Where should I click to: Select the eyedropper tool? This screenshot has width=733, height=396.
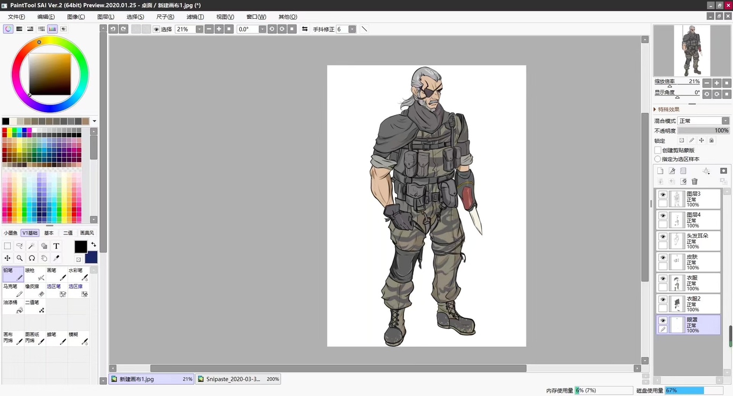click(56, 258)
